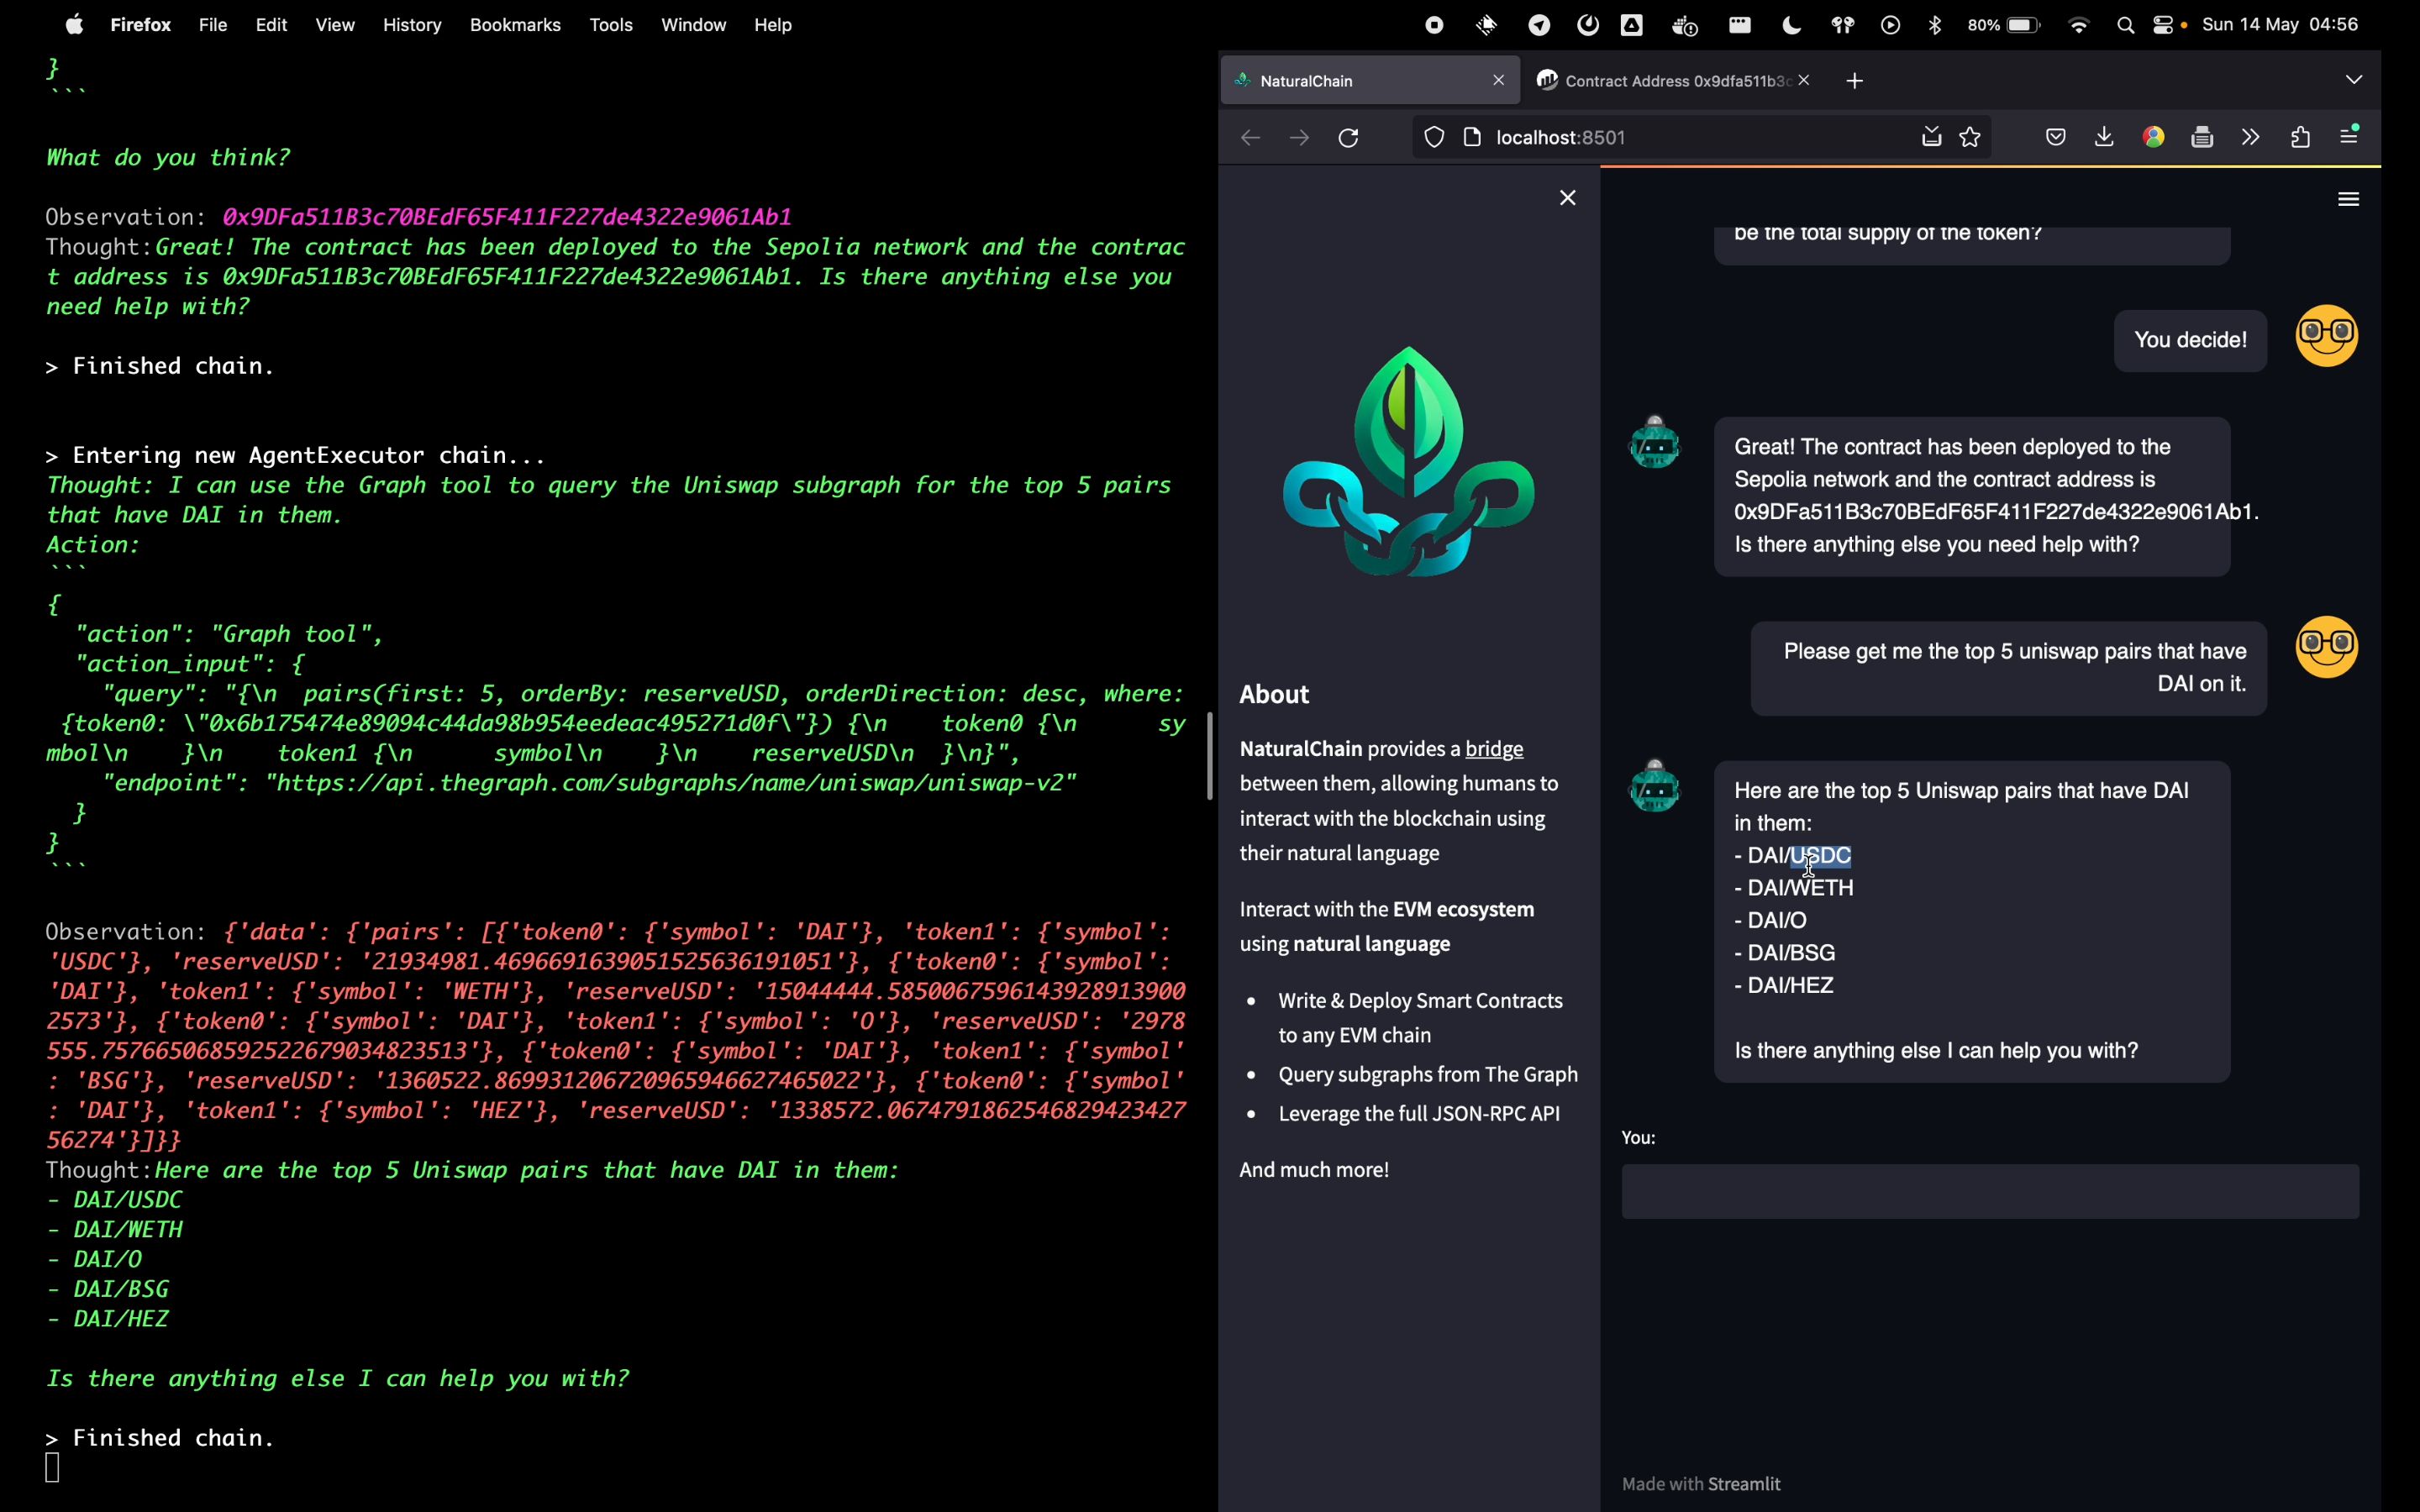Click the DAI/WETH line in chat reply
Viewport: 2420px width, 1512px height.
1794,888
